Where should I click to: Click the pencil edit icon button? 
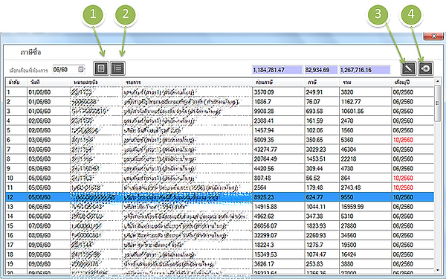(x=408, y=68)
